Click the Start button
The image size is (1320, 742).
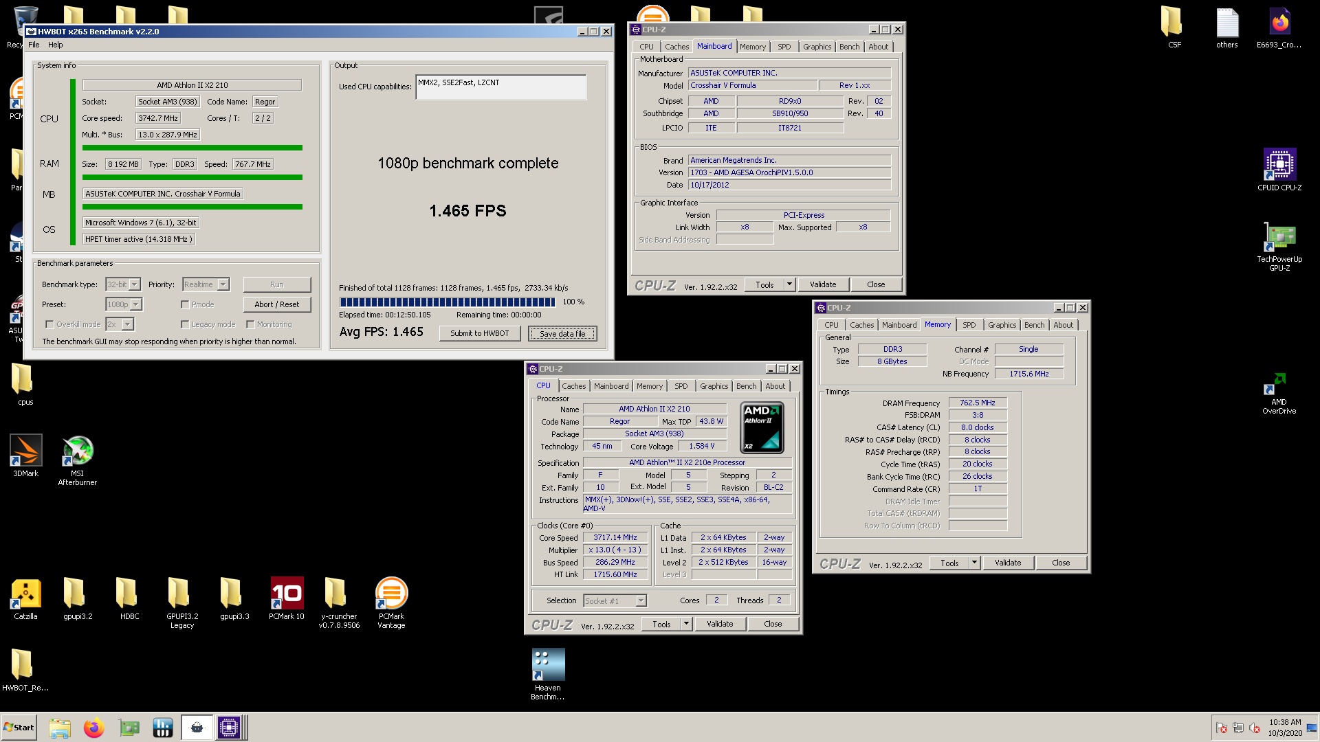pyautogui.click(x=19, y=728)
